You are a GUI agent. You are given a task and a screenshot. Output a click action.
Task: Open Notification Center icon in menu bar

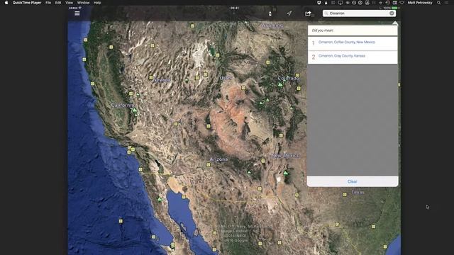click(447, 3)
